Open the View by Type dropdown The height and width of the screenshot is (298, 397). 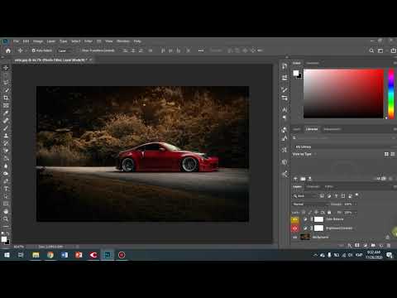[x=304, y=154]
